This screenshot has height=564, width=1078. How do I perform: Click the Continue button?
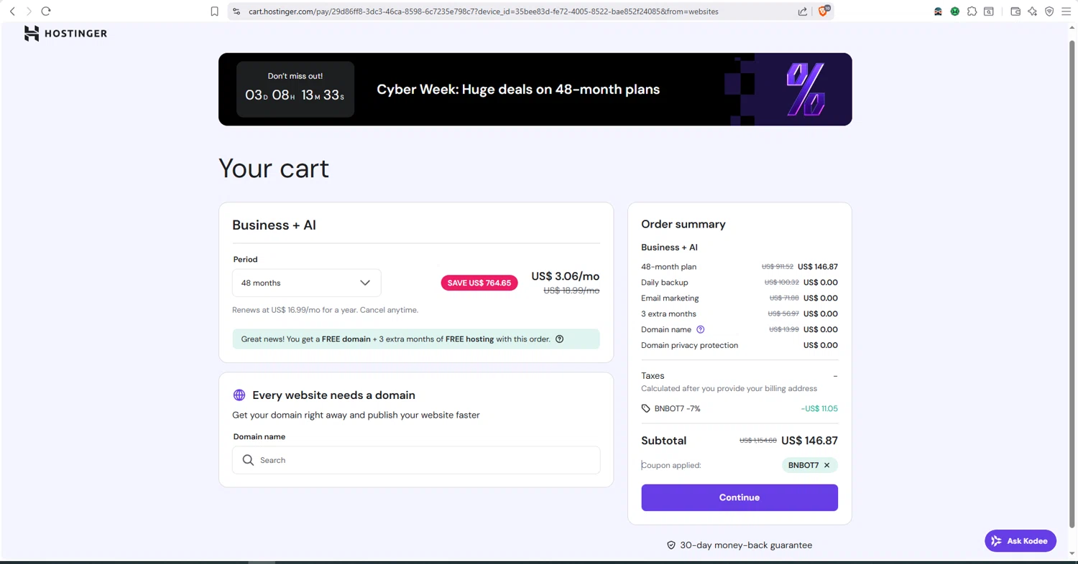tap(740, 497)
